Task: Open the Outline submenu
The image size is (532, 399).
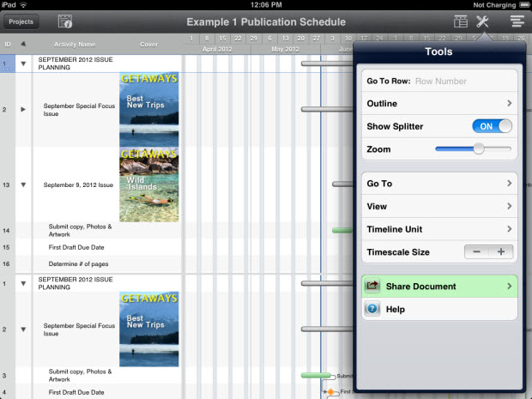Action: pyautogui.click(x=438, y=104)
